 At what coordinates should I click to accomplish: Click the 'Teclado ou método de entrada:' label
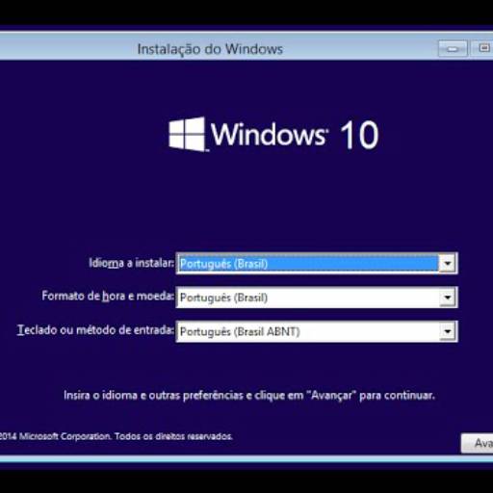click(95, 330)
